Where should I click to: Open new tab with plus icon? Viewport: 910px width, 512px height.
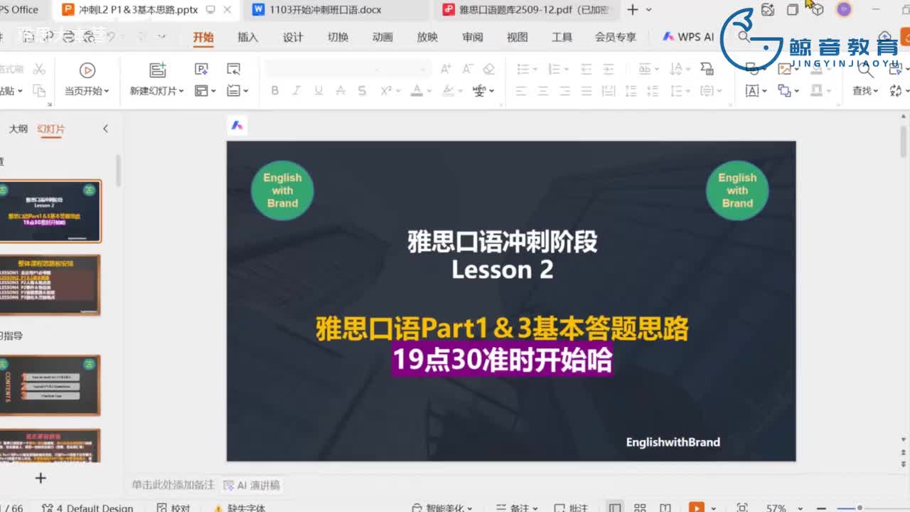pyautogui.click(x=633, y=10)
